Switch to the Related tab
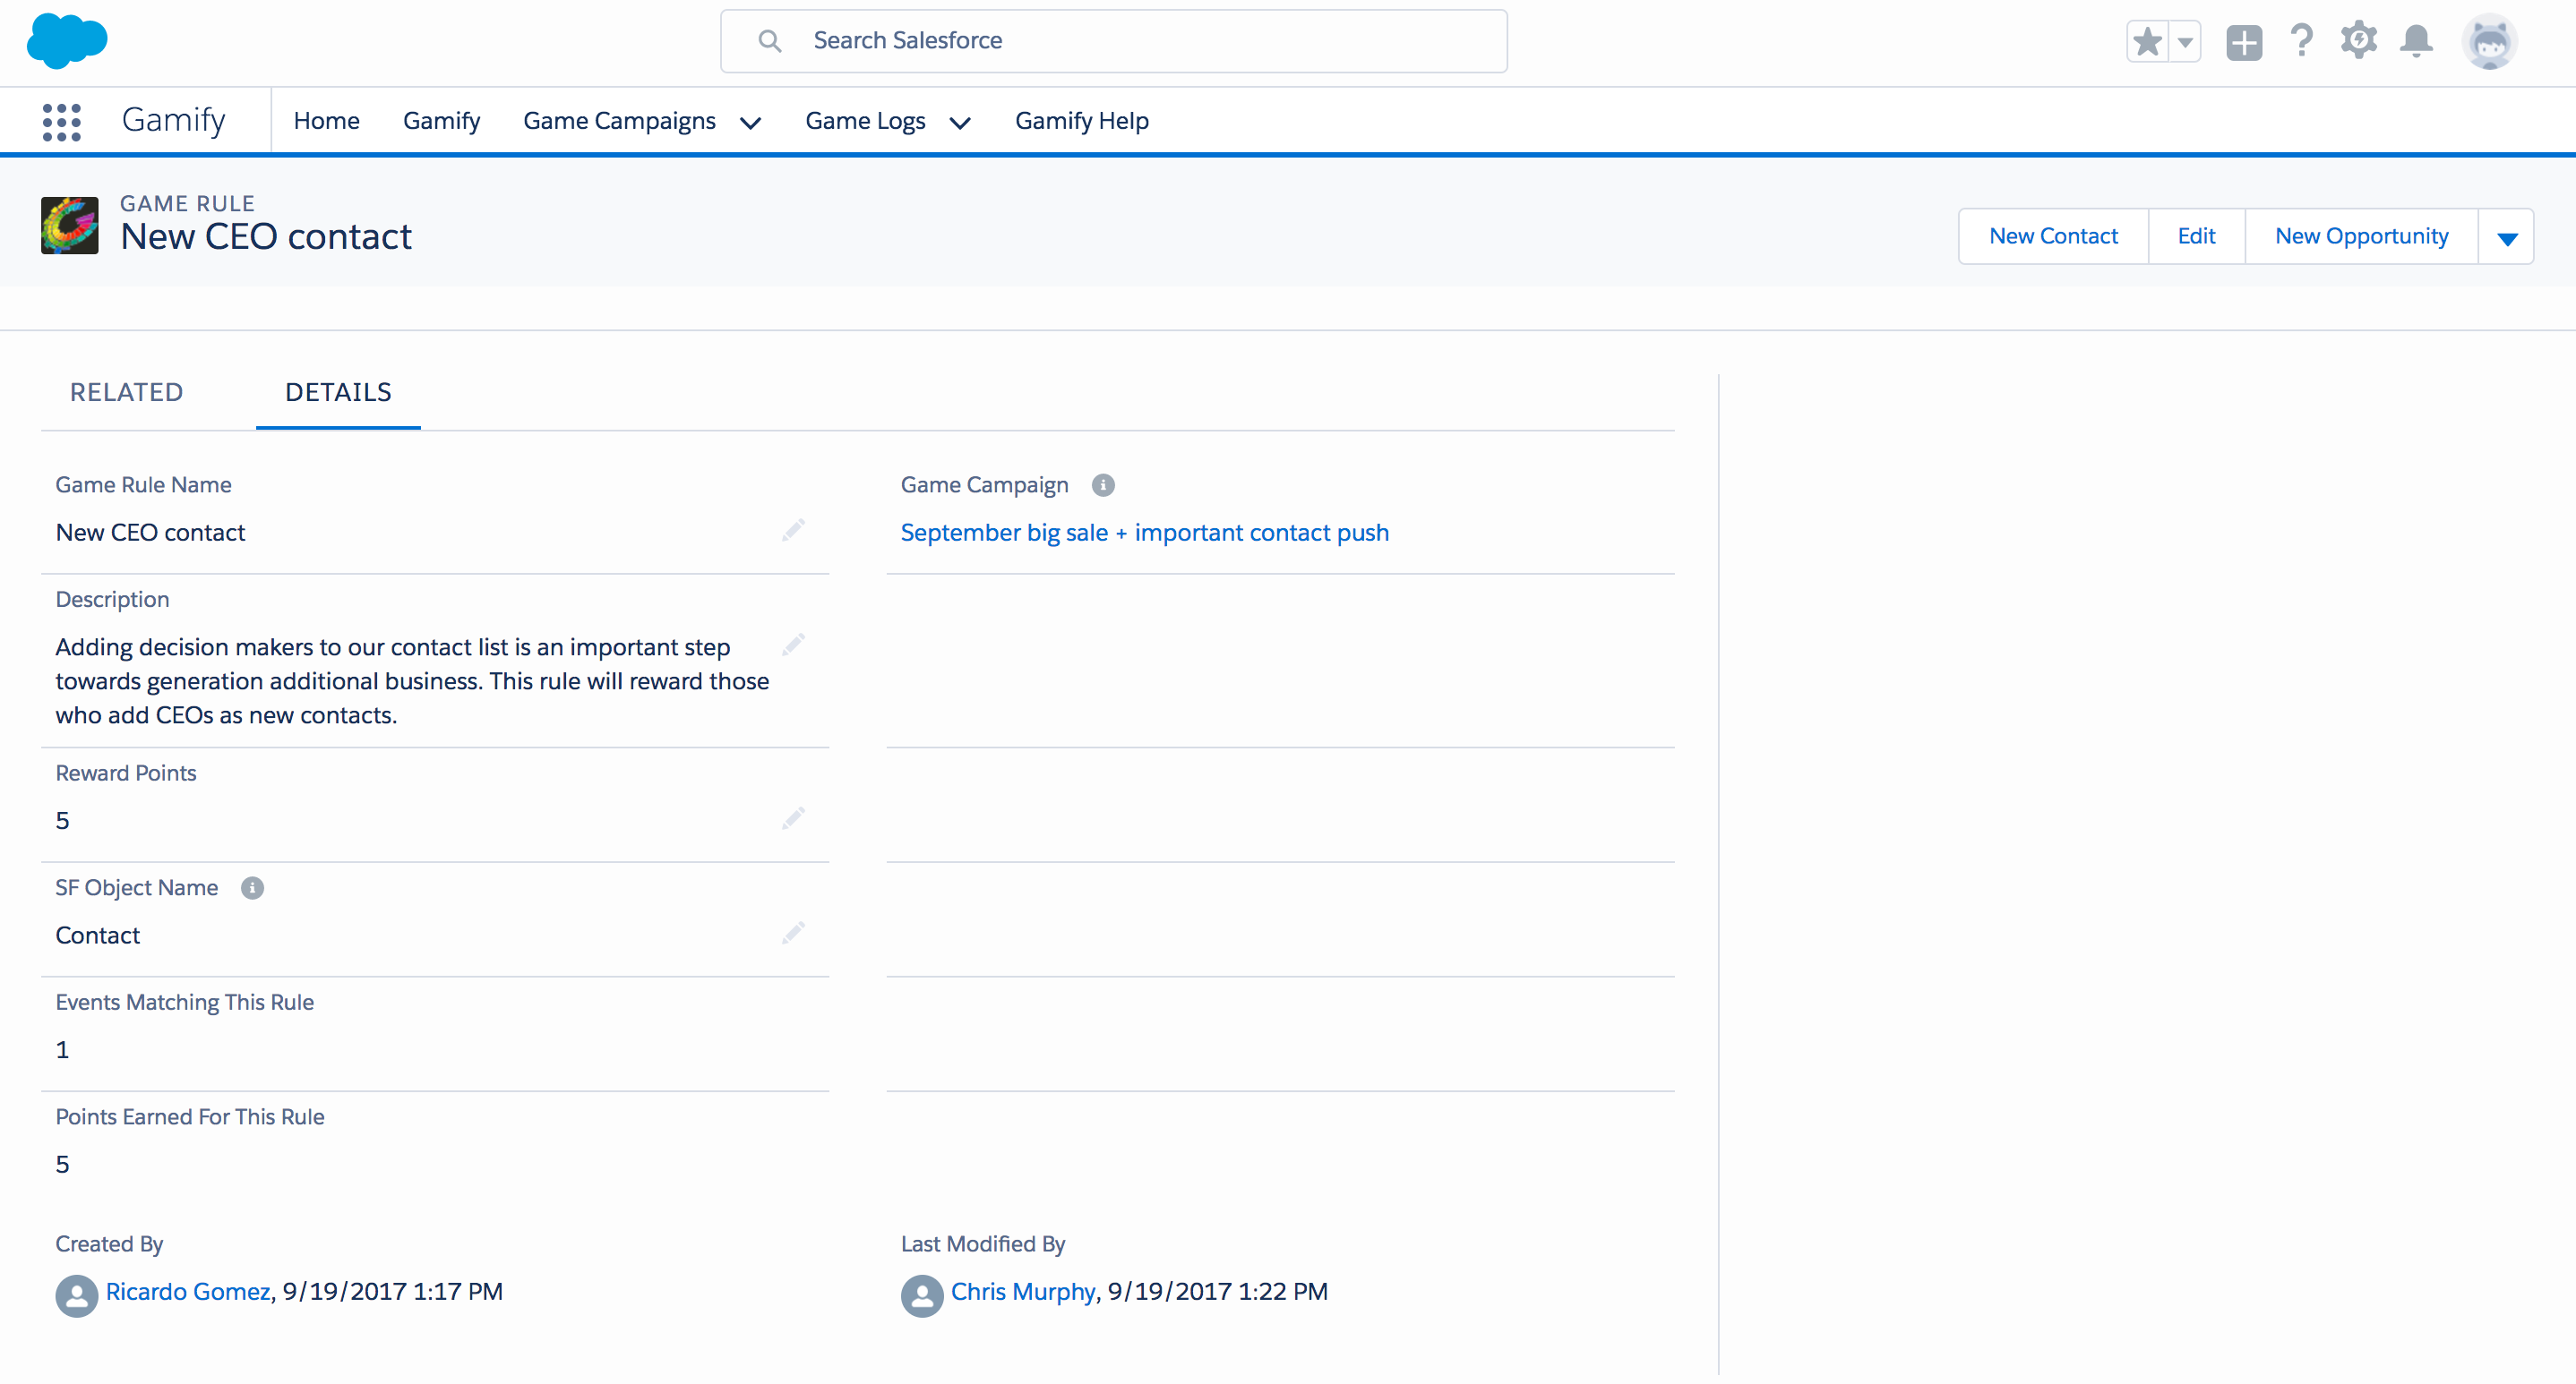Screen dimensions: 2576x1384 click(126, 392)
